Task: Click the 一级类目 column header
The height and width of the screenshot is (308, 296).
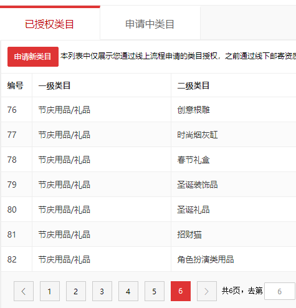Action: click(54, 85)
